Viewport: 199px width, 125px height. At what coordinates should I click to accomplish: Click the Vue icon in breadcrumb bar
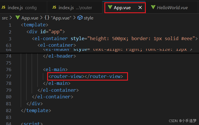tap(18, 17)
